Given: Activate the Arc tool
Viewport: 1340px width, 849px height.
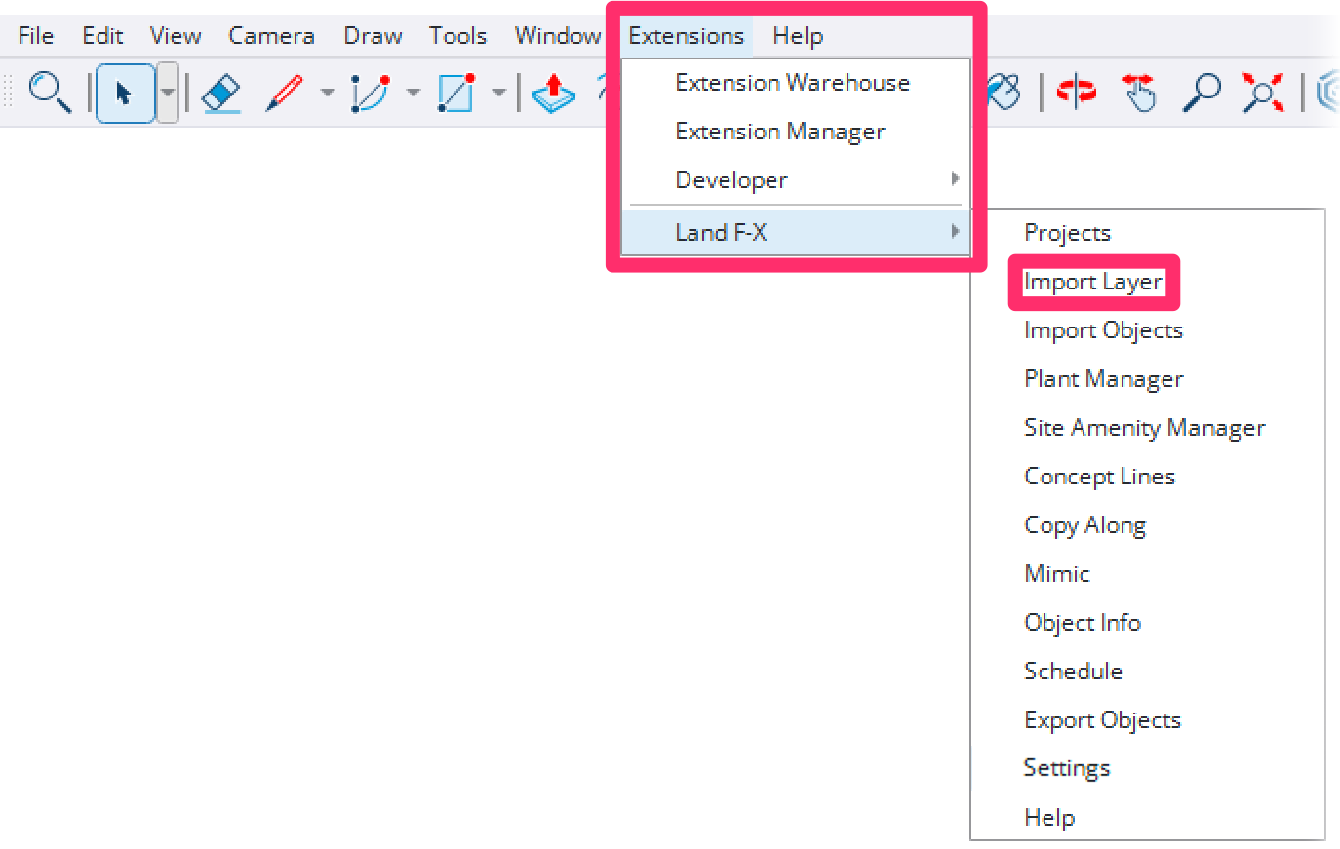Looking at the screenshot, I should click(371, 94).
